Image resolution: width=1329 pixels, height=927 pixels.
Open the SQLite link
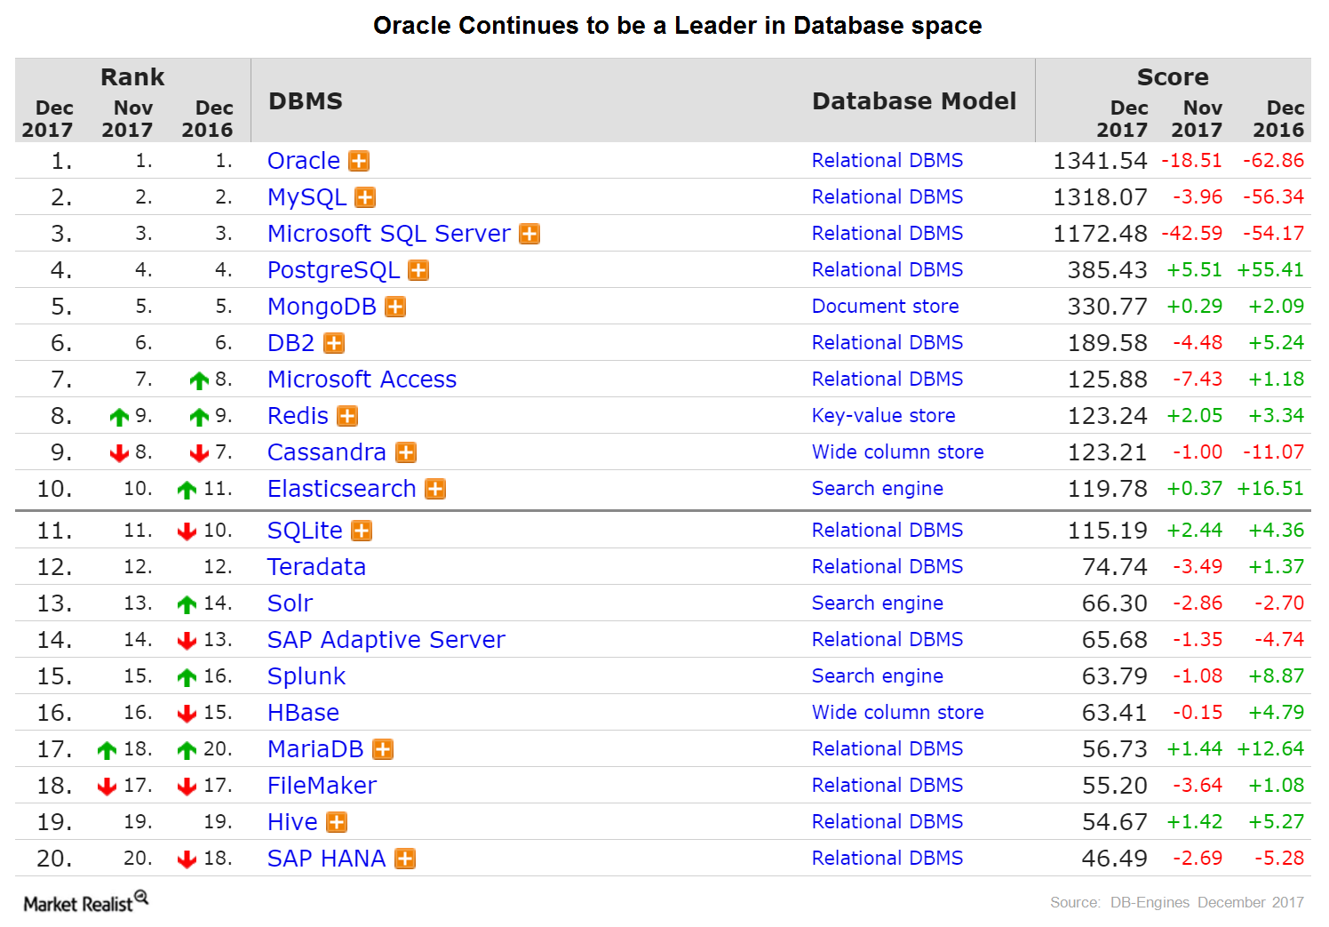tap(305, 531)
